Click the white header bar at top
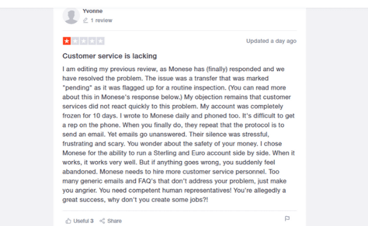Image resolution: width=368 pixels, height=226 pixels. [184, 4]
